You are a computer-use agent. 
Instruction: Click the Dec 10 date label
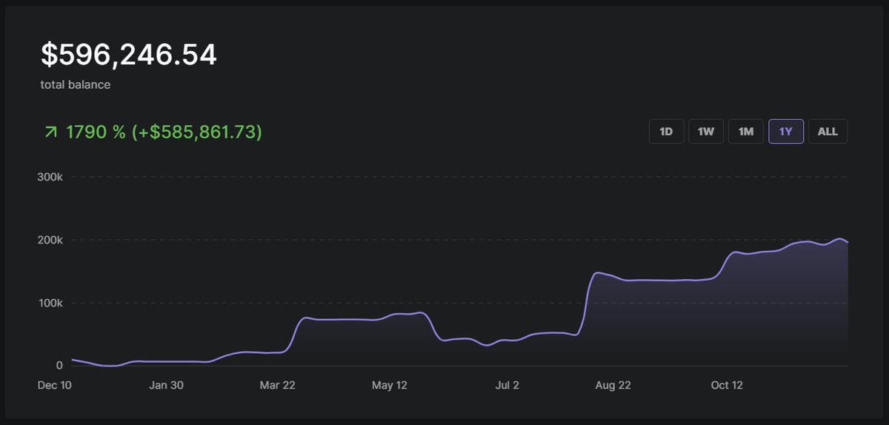pyautogui.click(x=56, y=385)
